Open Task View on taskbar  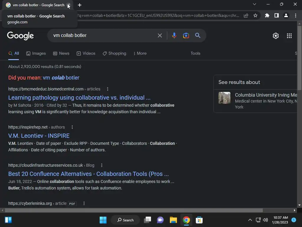click(x=147, y=220)
